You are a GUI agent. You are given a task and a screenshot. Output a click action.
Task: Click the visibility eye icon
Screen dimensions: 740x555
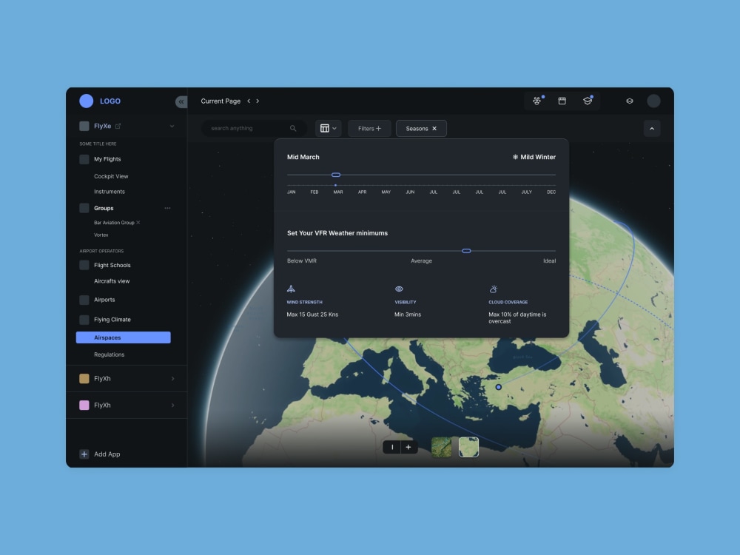[x=400, y=289]
